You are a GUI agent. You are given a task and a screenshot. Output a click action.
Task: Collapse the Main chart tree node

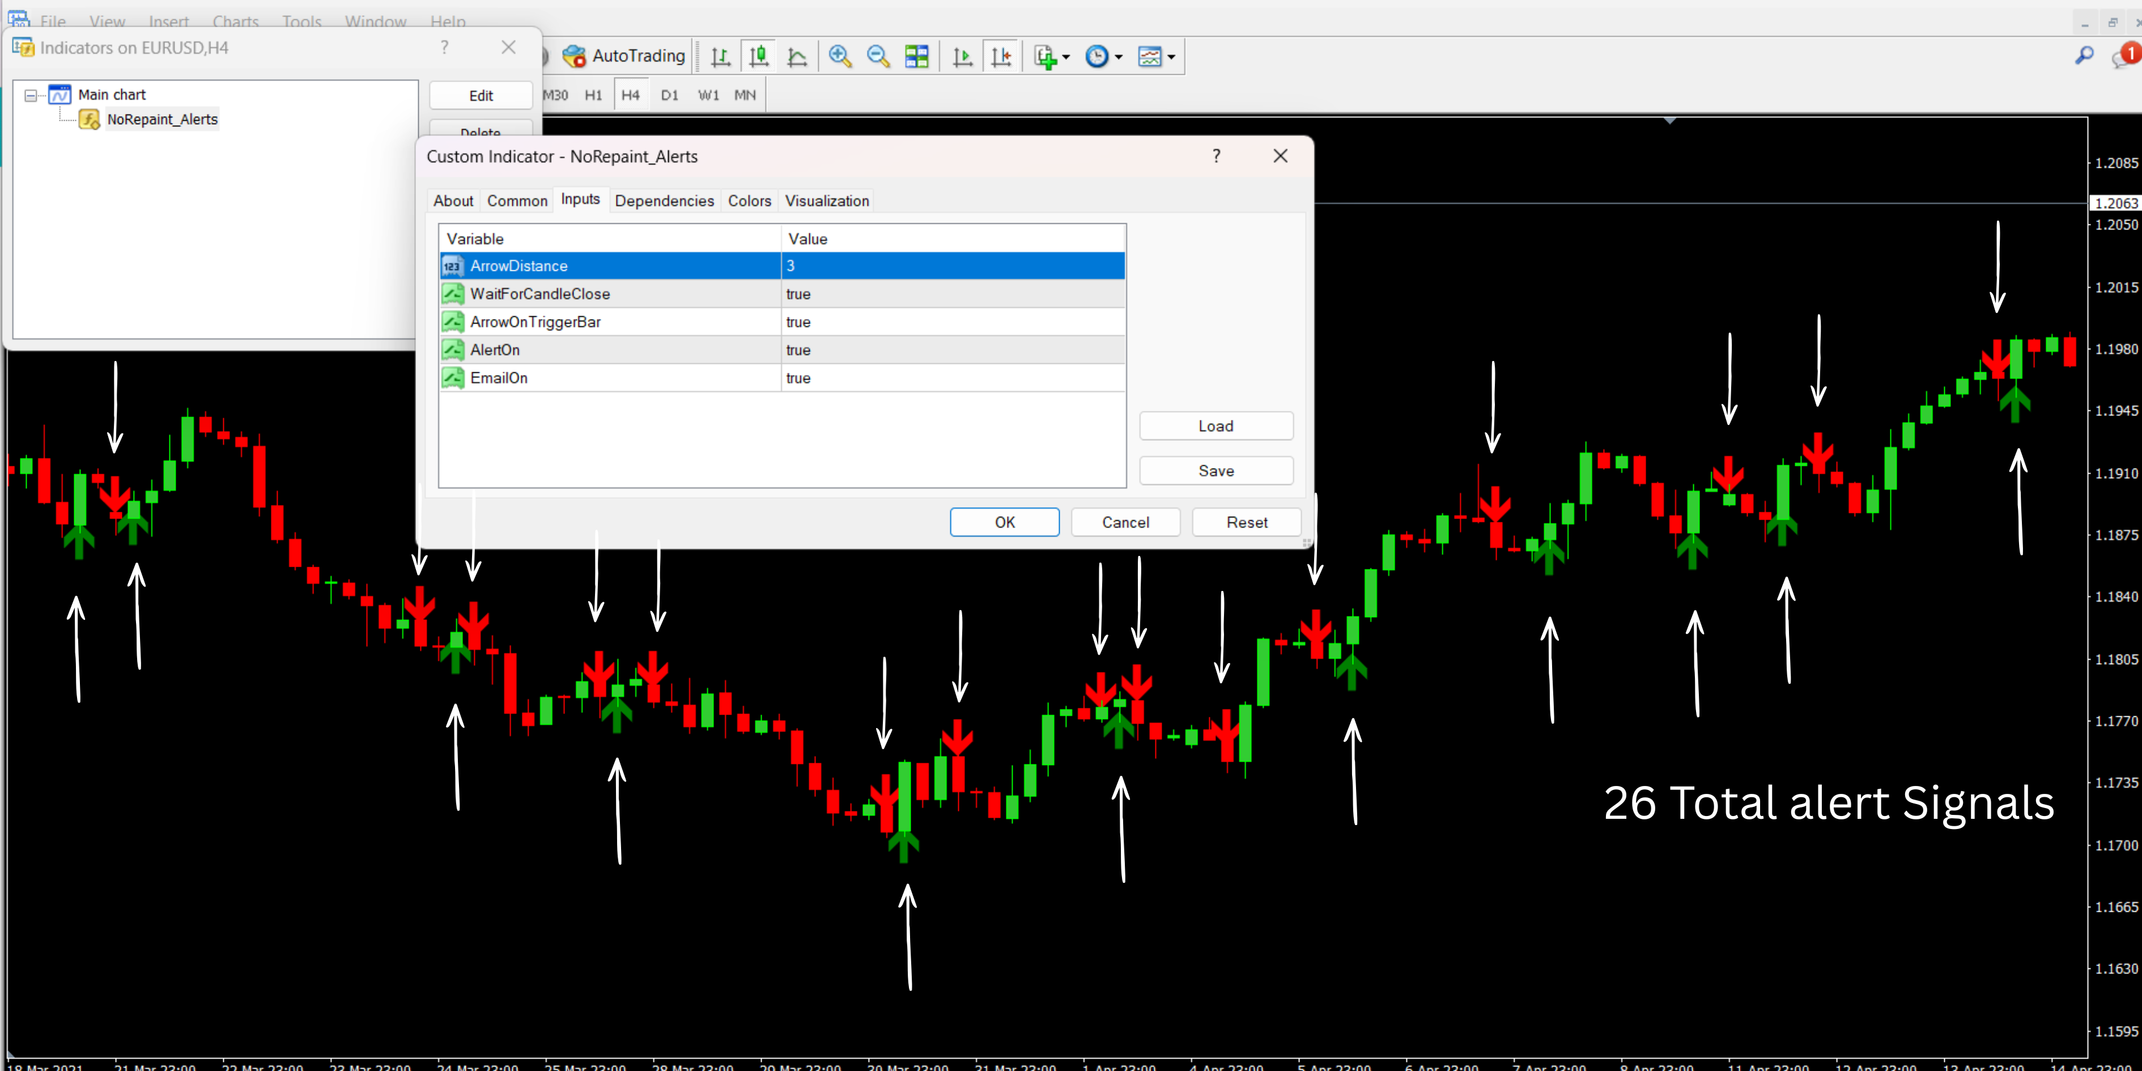[31, 95]
